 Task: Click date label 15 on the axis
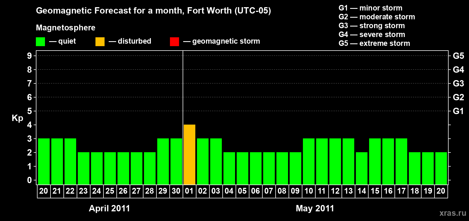(x=375, y=191)
